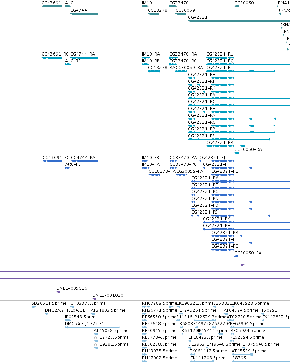The image size is (290, 363).
Task: Open the CG4744 gene label
Action: (x=78, y=10)
